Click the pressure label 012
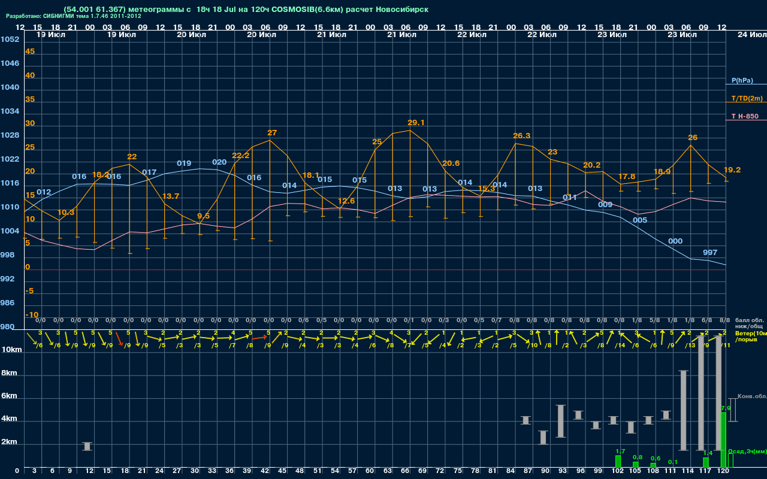 44,192
